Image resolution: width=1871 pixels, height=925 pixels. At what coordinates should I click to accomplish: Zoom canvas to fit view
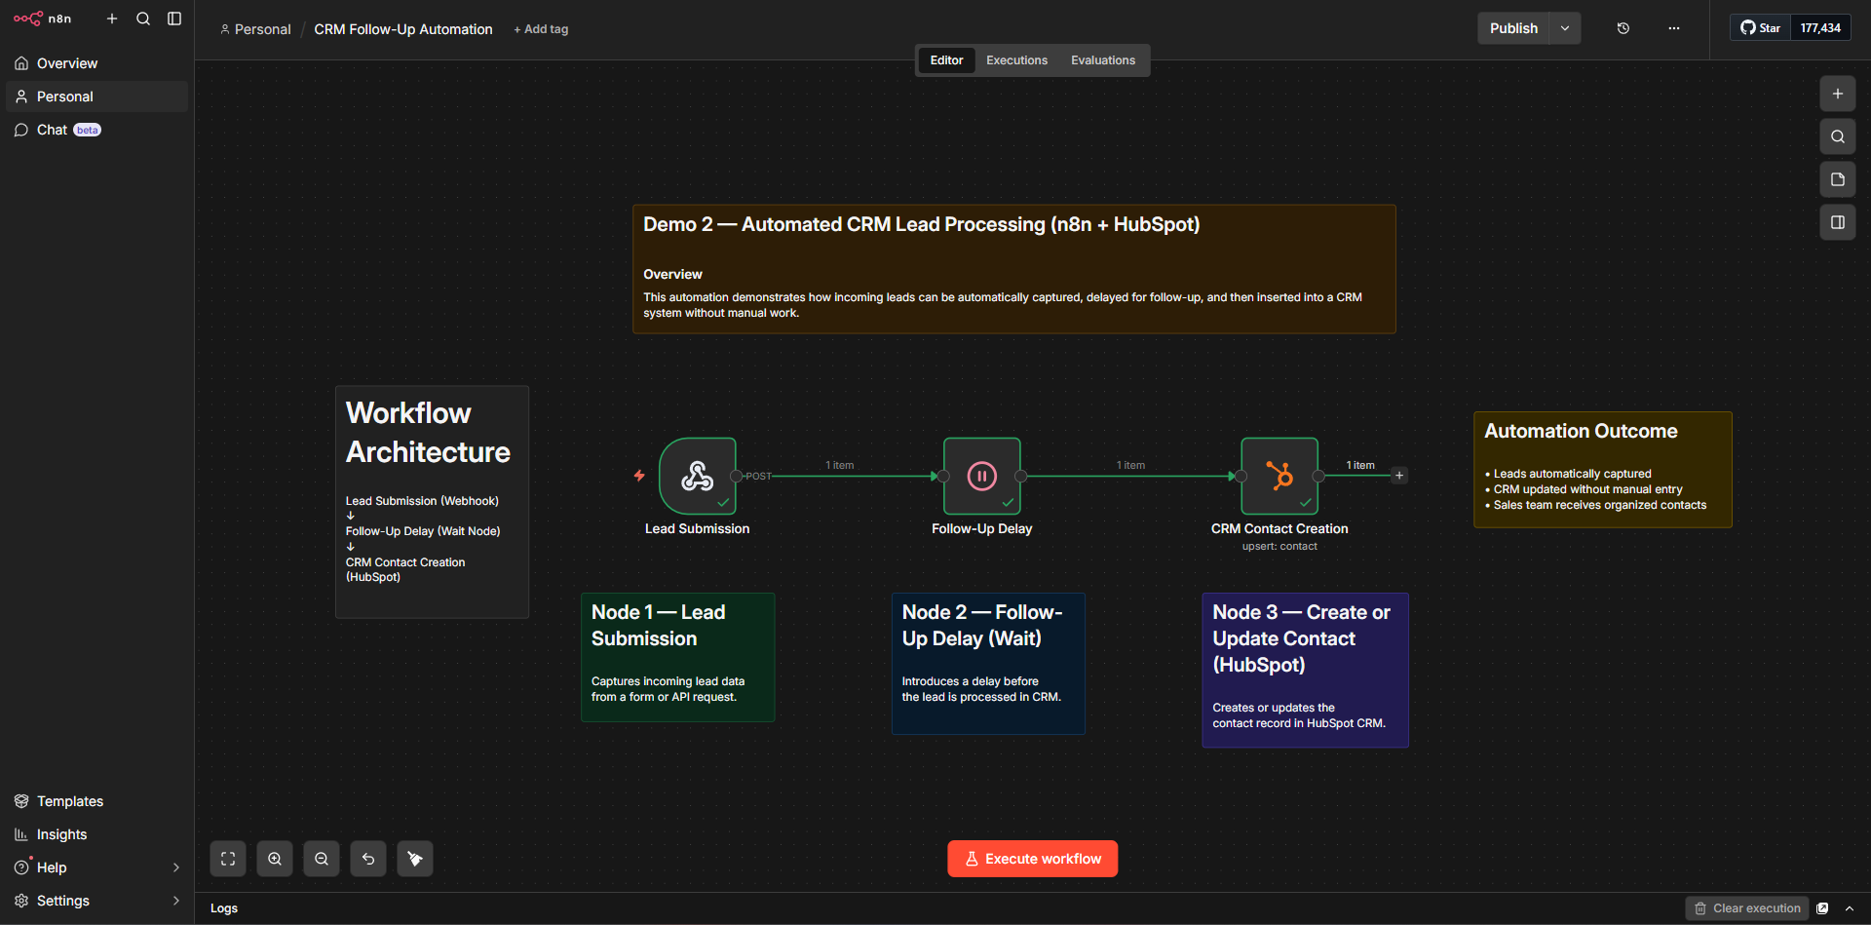click(228, 859)
